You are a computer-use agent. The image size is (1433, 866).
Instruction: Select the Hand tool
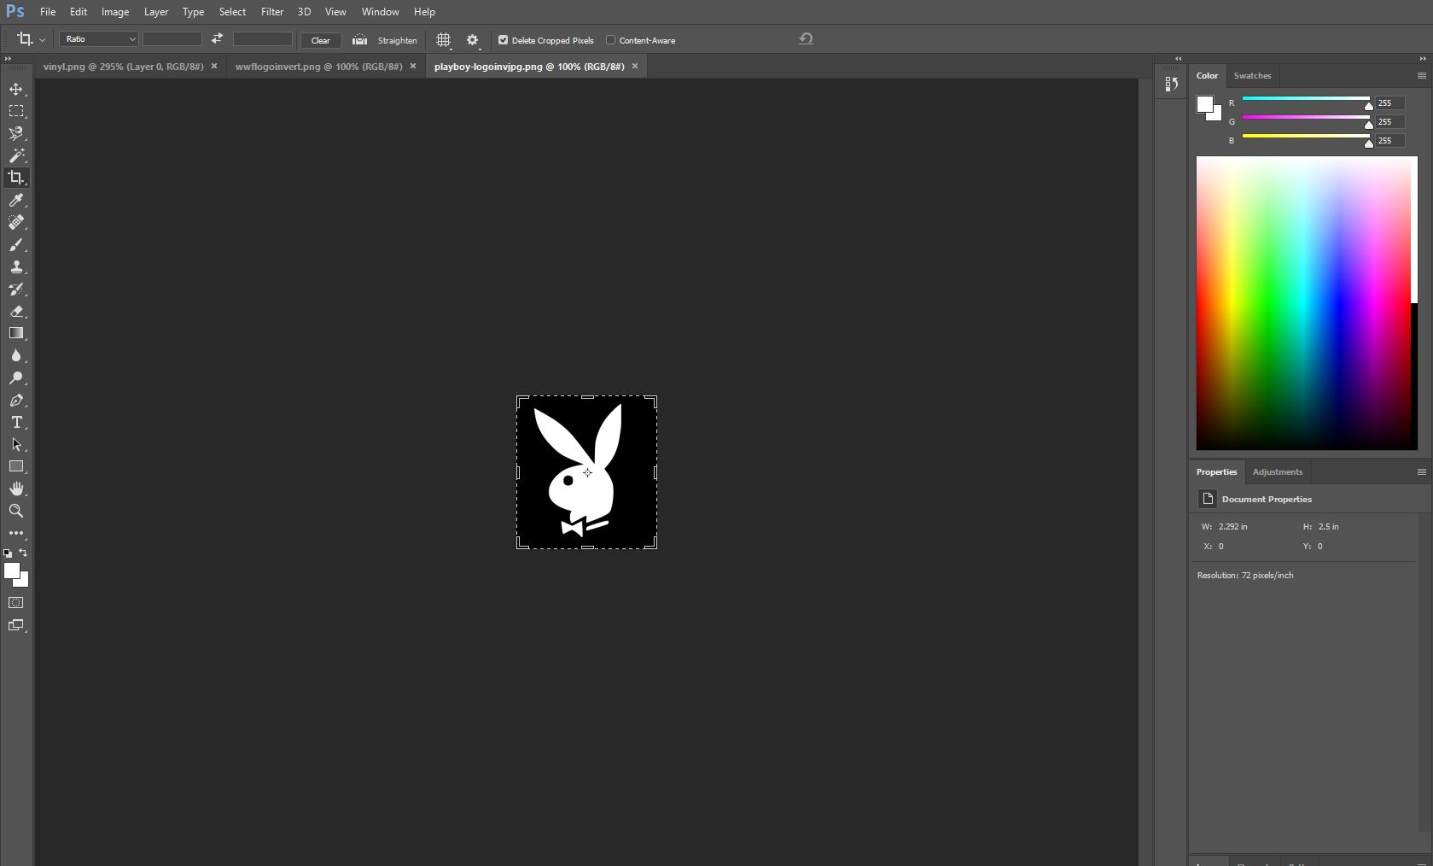[x=16, y=489]
